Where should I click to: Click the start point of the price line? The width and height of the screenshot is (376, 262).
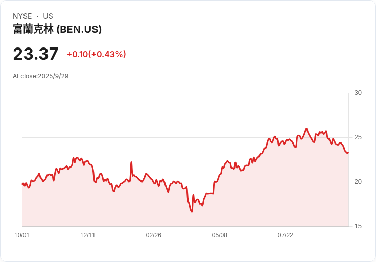click(22, 184)
